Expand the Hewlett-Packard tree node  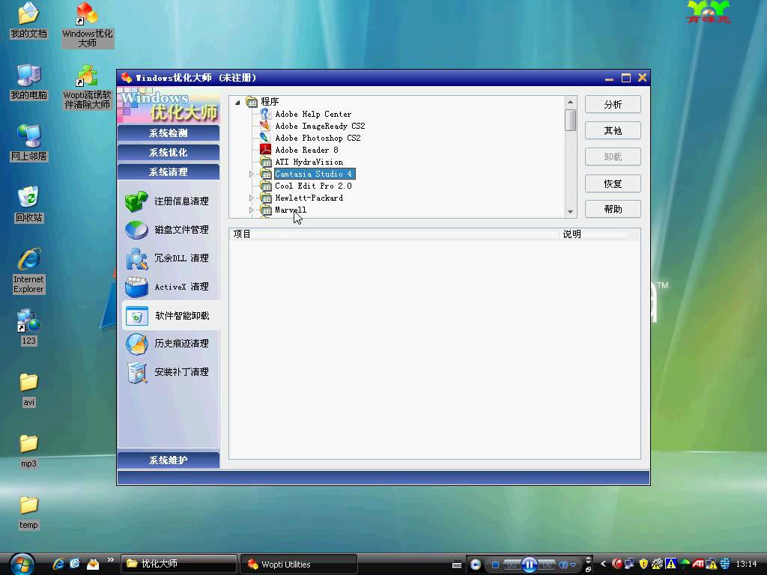251,198
